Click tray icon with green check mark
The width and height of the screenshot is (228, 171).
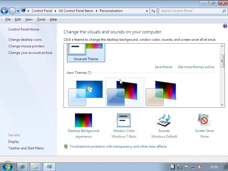(180, 167)
